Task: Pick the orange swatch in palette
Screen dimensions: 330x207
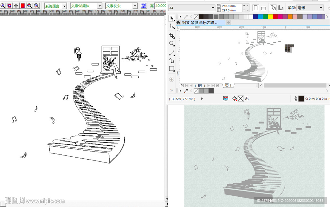Action: [290, 17]
